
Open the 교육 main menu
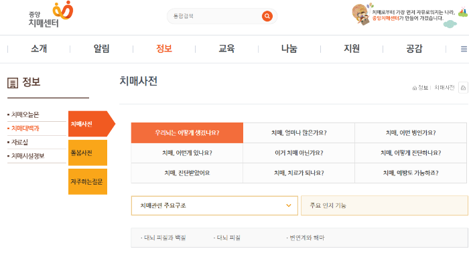(x=226, y=48)
